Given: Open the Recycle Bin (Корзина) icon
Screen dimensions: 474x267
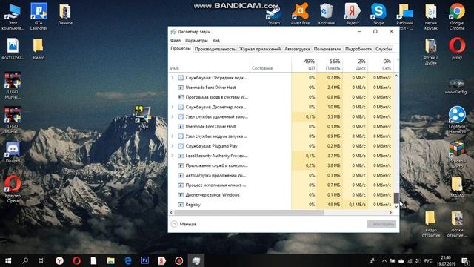Looking at the screenshot, I should (x=326, y=15).
